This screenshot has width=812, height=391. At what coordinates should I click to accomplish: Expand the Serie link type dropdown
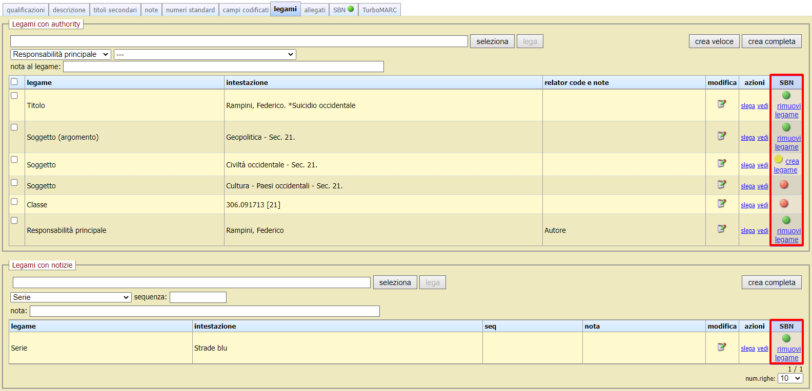71,297
